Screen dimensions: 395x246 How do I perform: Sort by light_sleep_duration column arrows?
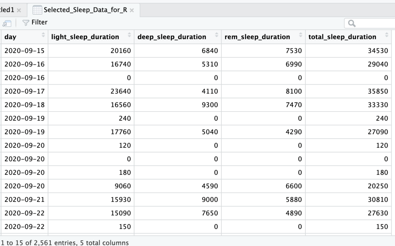tap(129, 35)
